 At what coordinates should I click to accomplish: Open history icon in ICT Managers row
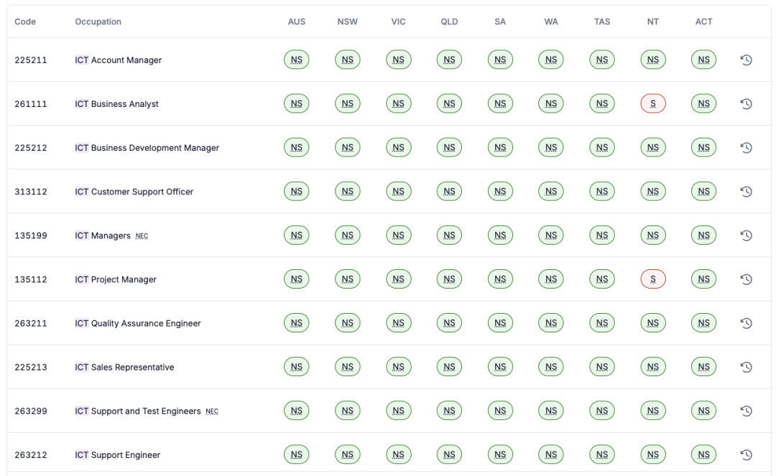(x=746, y=235)
